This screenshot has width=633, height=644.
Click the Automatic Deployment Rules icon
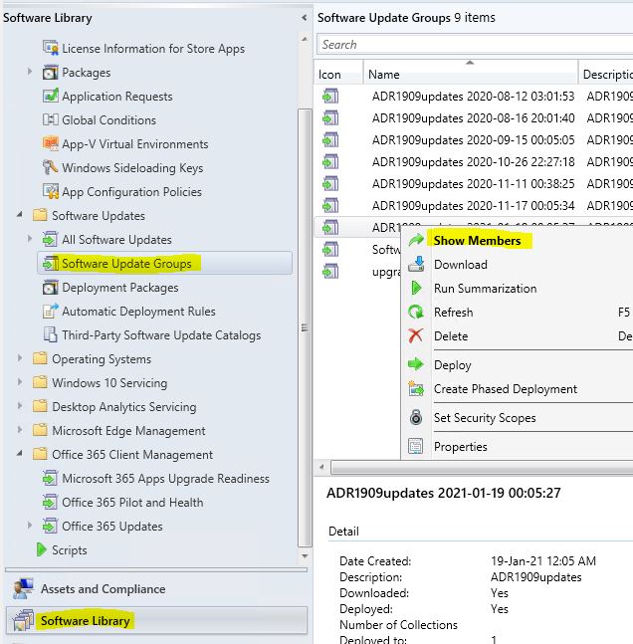point(50,311)
